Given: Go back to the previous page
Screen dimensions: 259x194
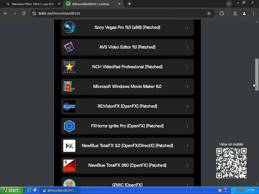Looking at the screenshot, I should pos(6,13).
